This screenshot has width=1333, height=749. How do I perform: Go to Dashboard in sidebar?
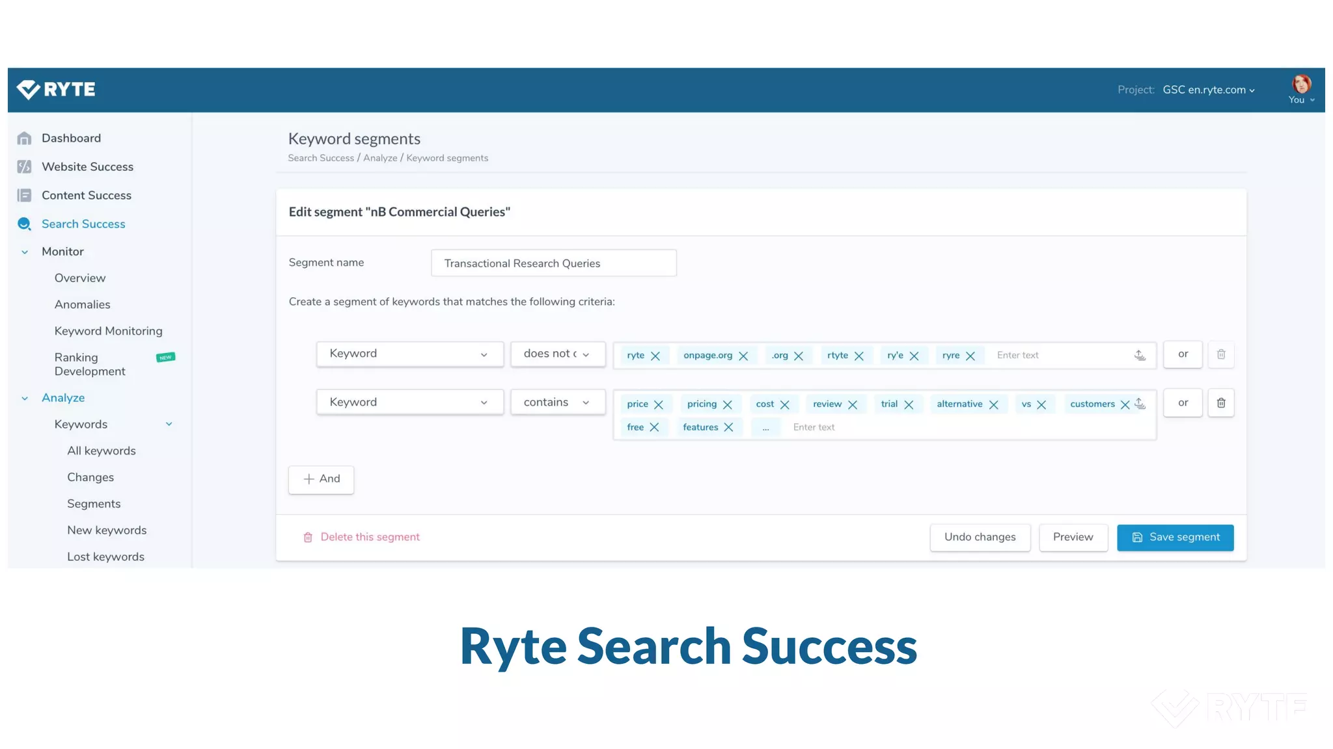point(71,138)
